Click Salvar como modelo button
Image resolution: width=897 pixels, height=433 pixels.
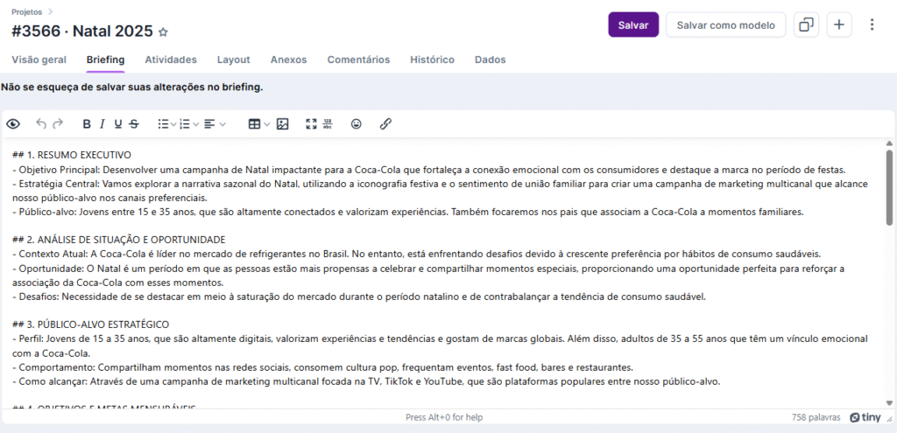point(726,25)
